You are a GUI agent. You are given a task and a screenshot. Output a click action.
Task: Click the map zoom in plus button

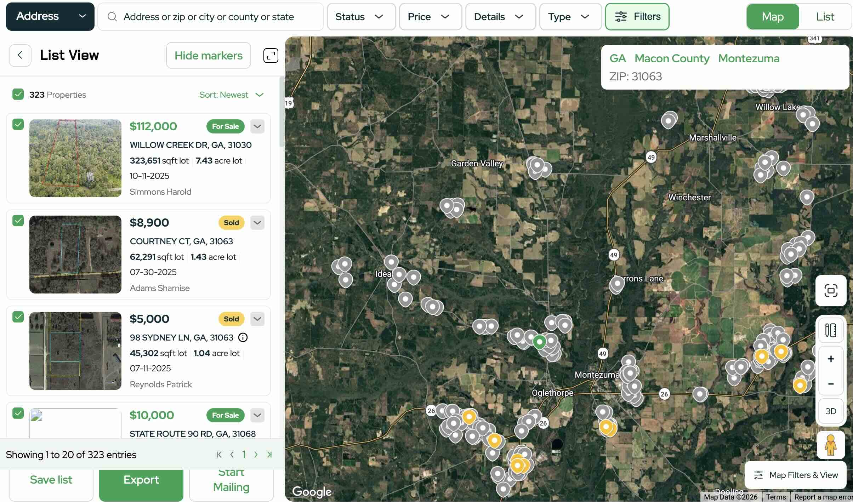[x=831, y=359]
